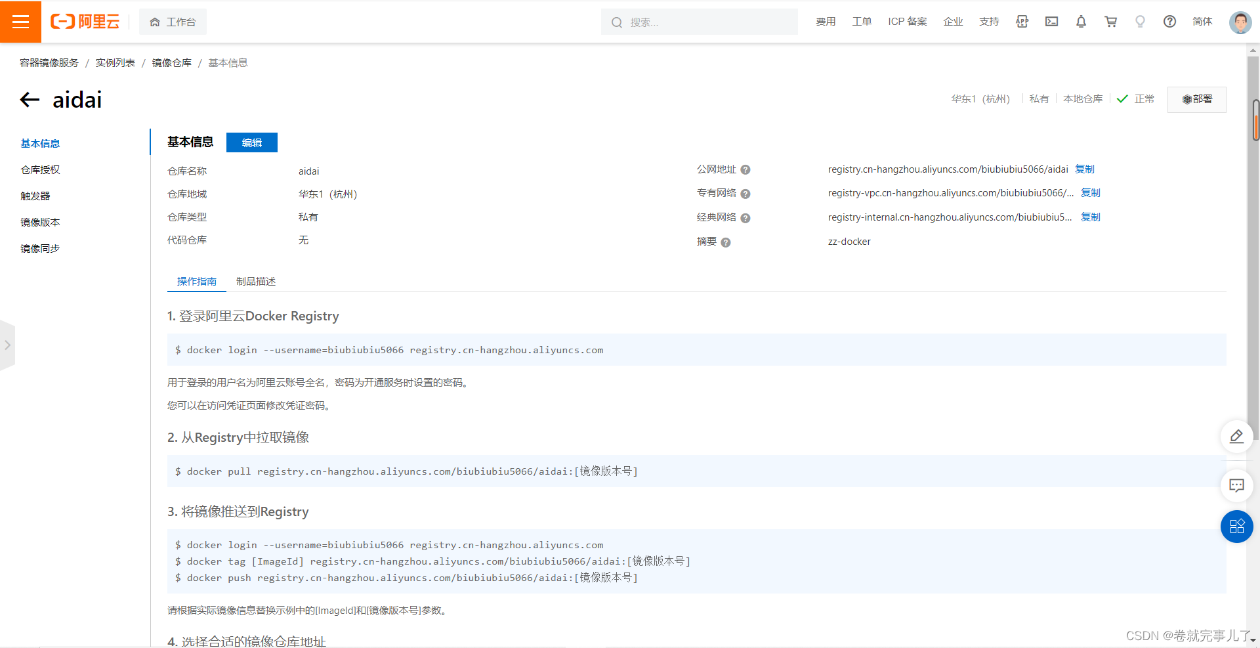The image size is (1260, 648).
Task: Select 镜像版本 in the sidebar
Action: pos(39,222)
